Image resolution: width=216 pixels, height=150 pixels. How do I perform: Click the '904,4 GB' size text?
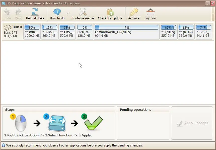click(x=101, y=36)
